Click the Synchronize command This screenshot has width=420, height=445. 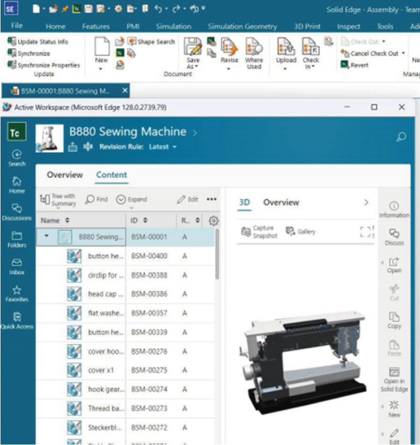[x=29, y=54]
